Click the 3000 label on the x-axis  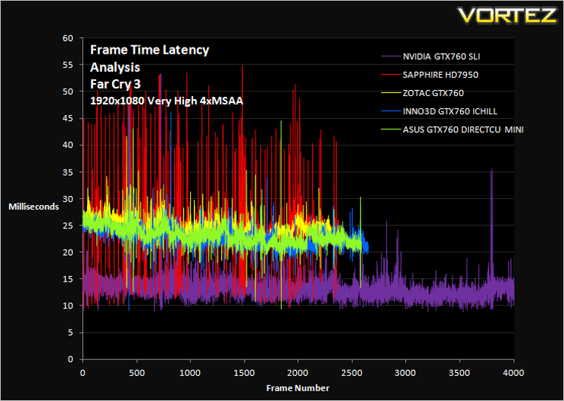click(405, 373)
